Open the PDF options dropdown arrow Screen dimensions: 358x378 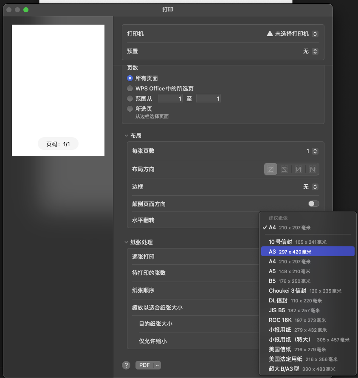coord(157,365)
